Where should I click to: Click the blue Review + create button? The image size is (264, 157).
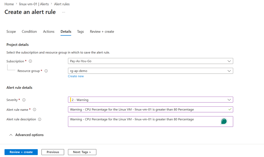pos(21,152)
